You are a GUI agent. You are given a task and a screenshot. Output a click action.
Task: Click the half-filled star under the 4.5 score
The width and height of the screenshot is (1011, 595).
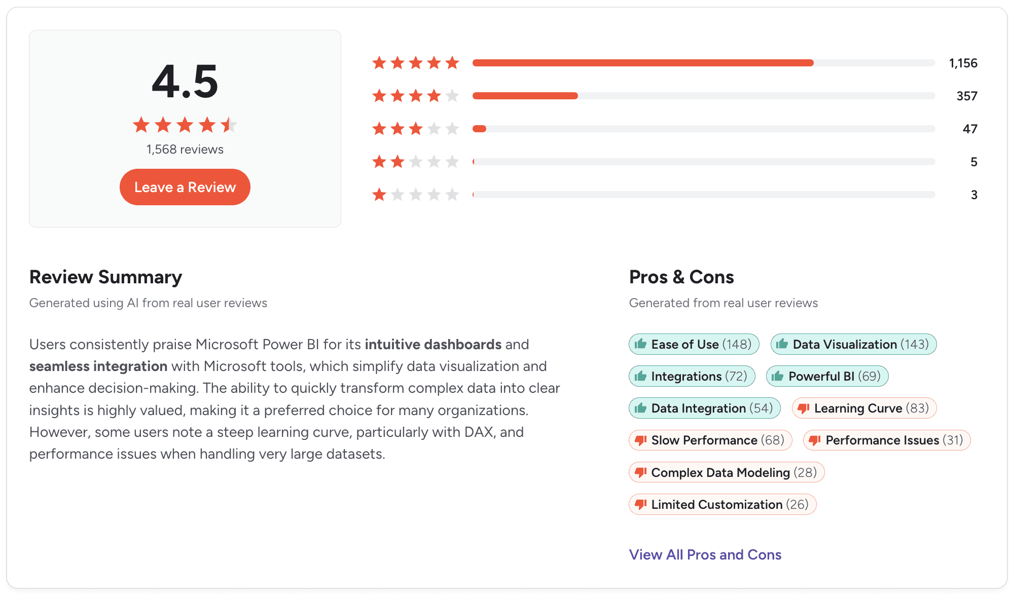pos(229,125)
